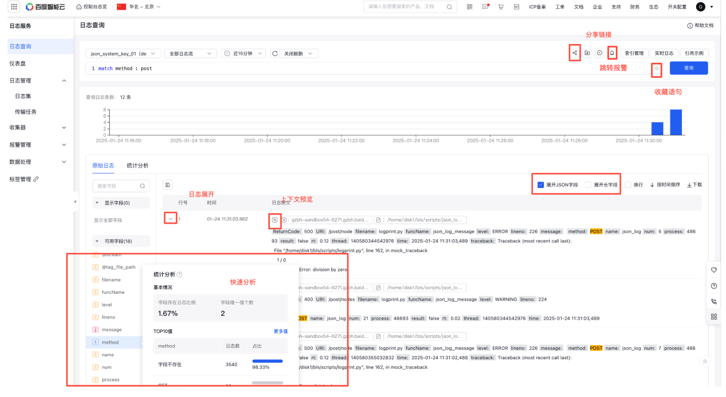Click the 98.33% blue progress bar
726x397 pixels.
tap(267, 361)
